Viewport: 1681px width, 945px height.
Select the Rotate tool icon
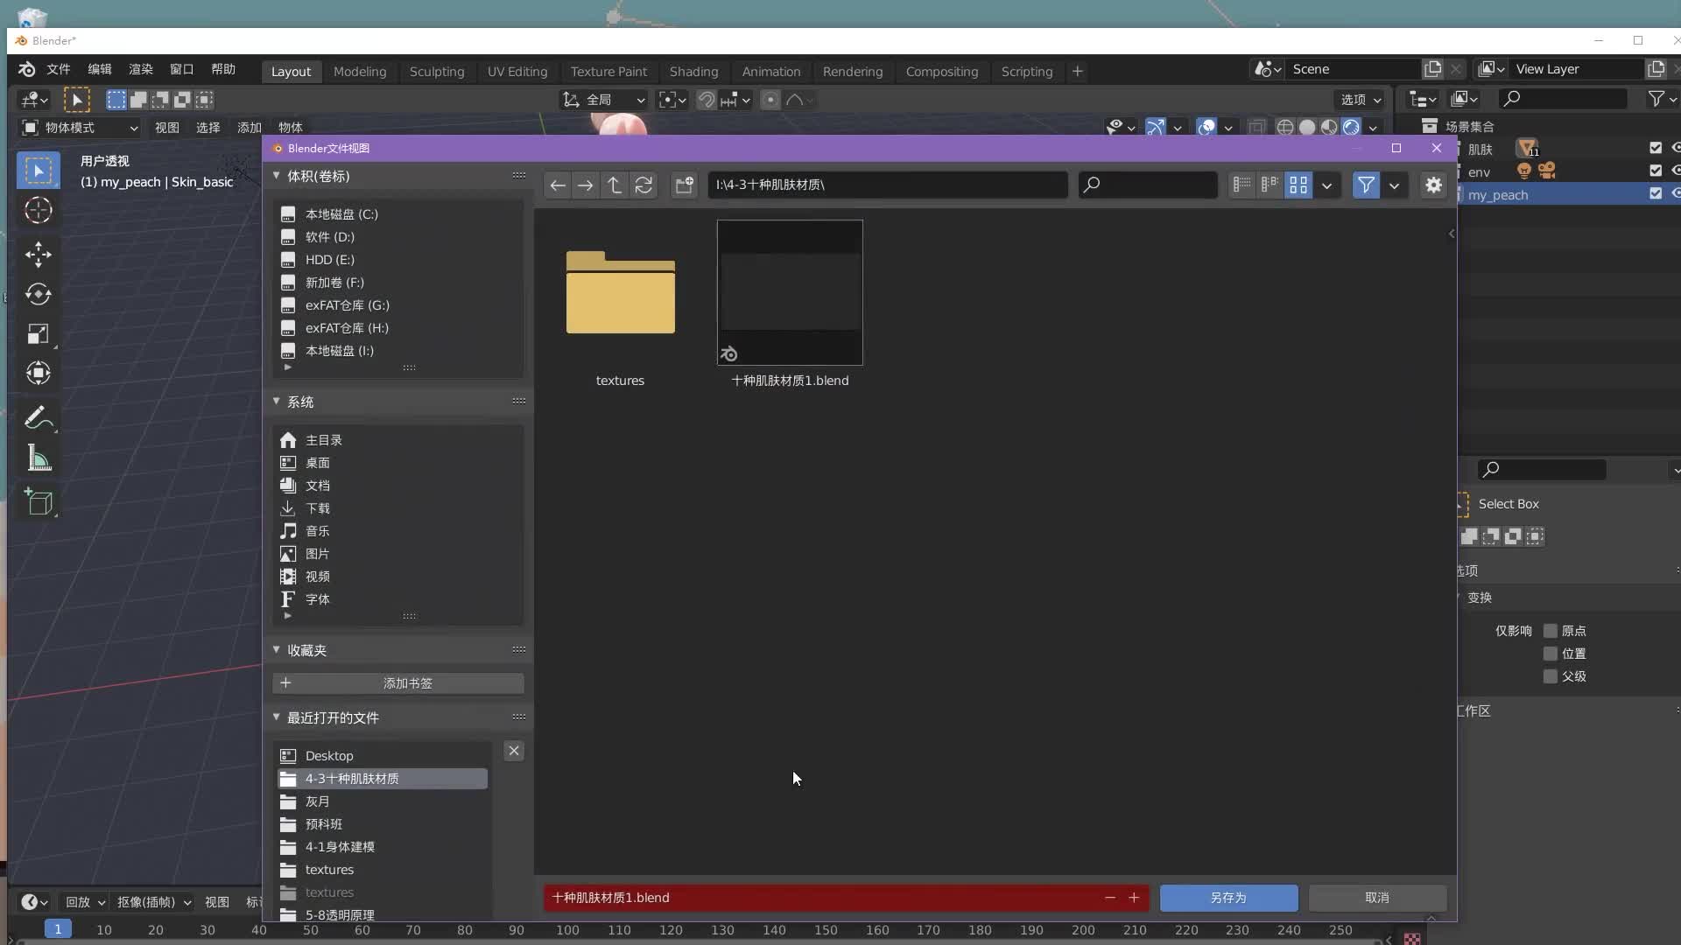click(x=38, y=294)
